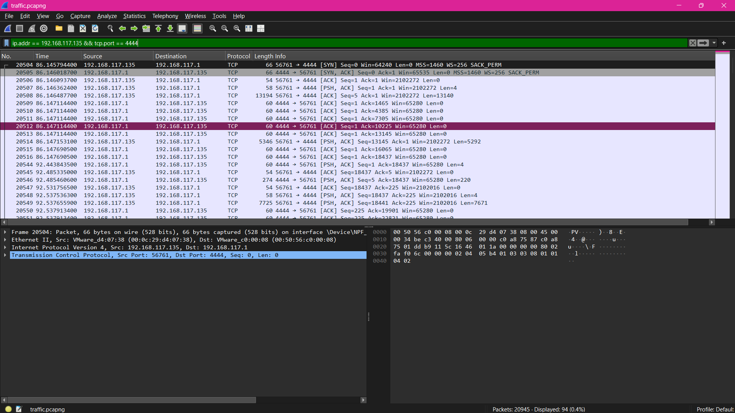Image resolution: width=735 pixels, height=413 pixels.
Task: Zoom out on packet text
Action: point(225,28)
